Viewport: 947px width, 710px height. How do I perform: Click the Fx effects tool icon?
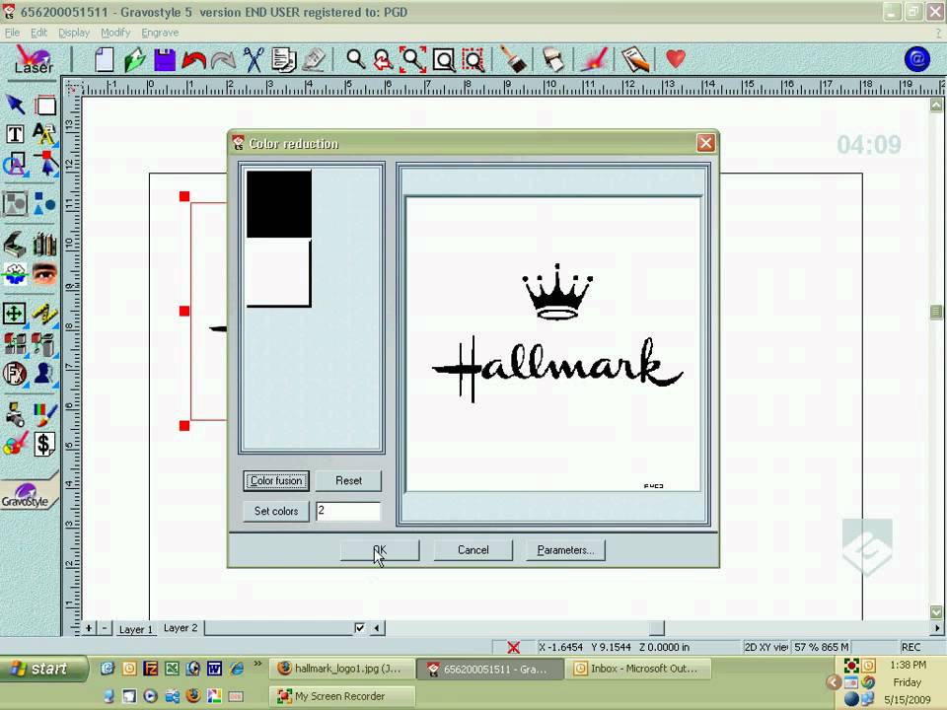coord(15,374)
